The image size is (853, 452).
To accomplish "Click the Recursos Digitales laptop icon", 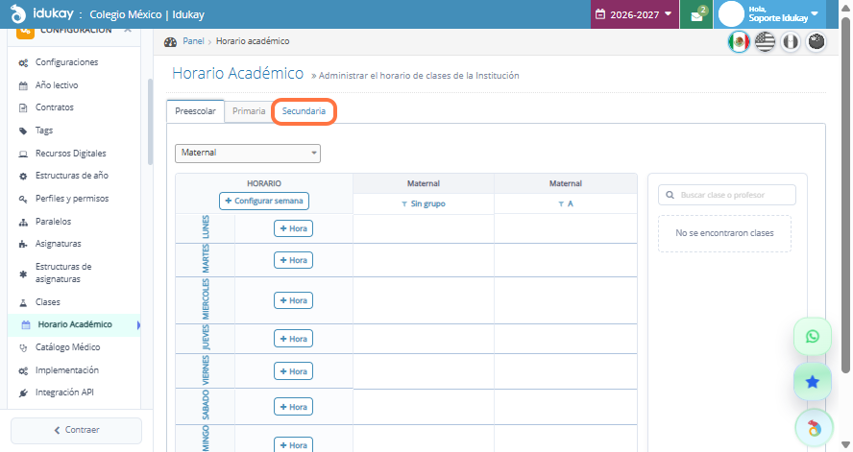I will (23, 154).
